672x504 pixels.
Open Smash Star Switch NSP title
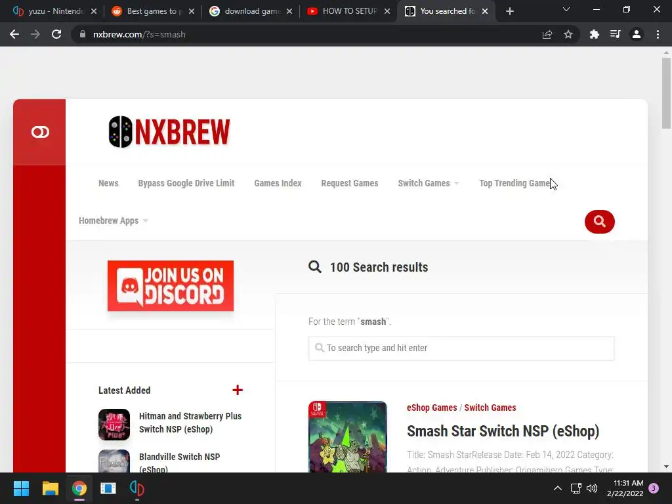pyautogui.click(x=503, y=431)
